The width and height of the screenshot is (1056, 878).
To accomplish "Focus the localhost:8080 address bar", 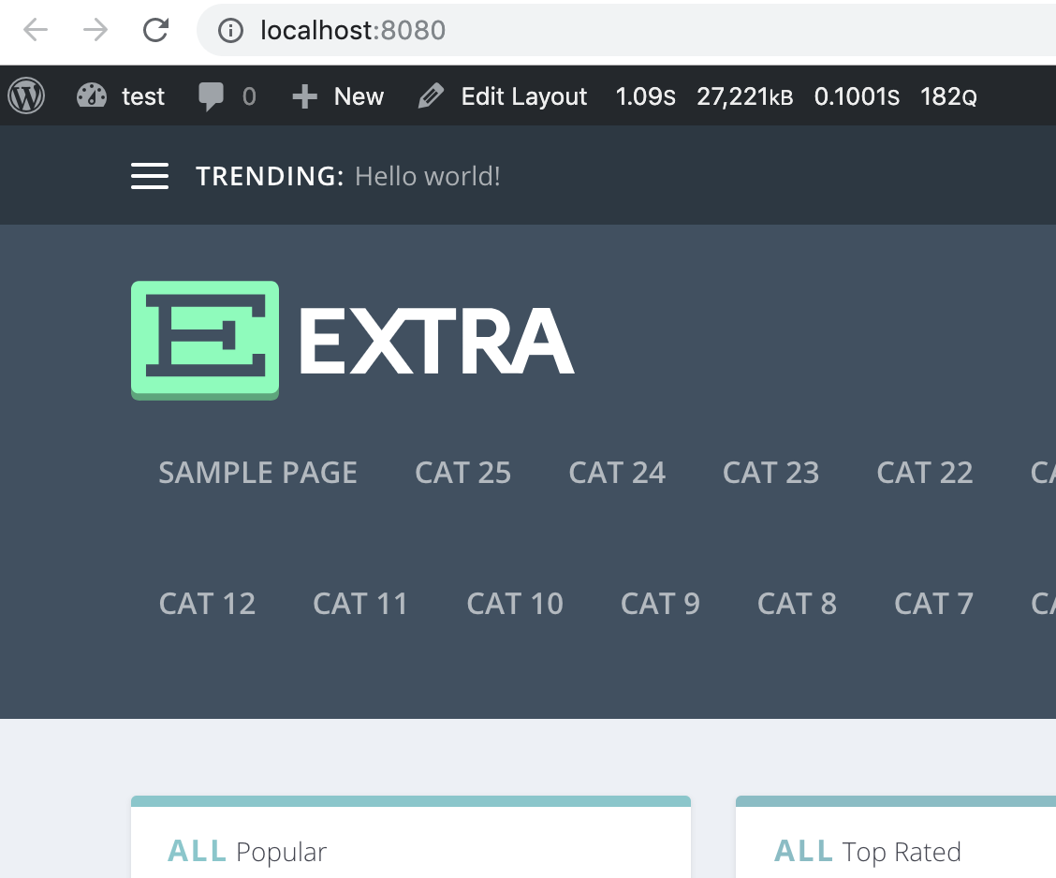I will [x=626, y=30].
